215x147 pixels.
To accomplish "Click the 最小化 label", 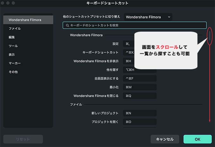I will click(x=114, y=87).
